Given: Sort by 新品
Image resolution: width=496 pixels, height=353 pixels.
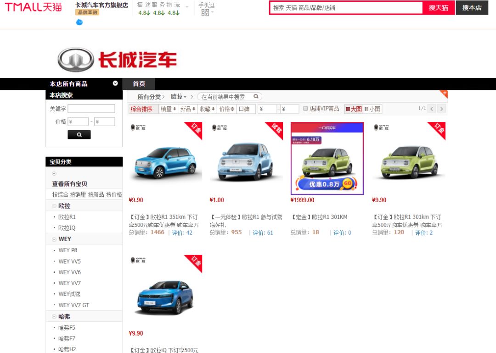Looking at the screenshot, I should pos(187,109).
